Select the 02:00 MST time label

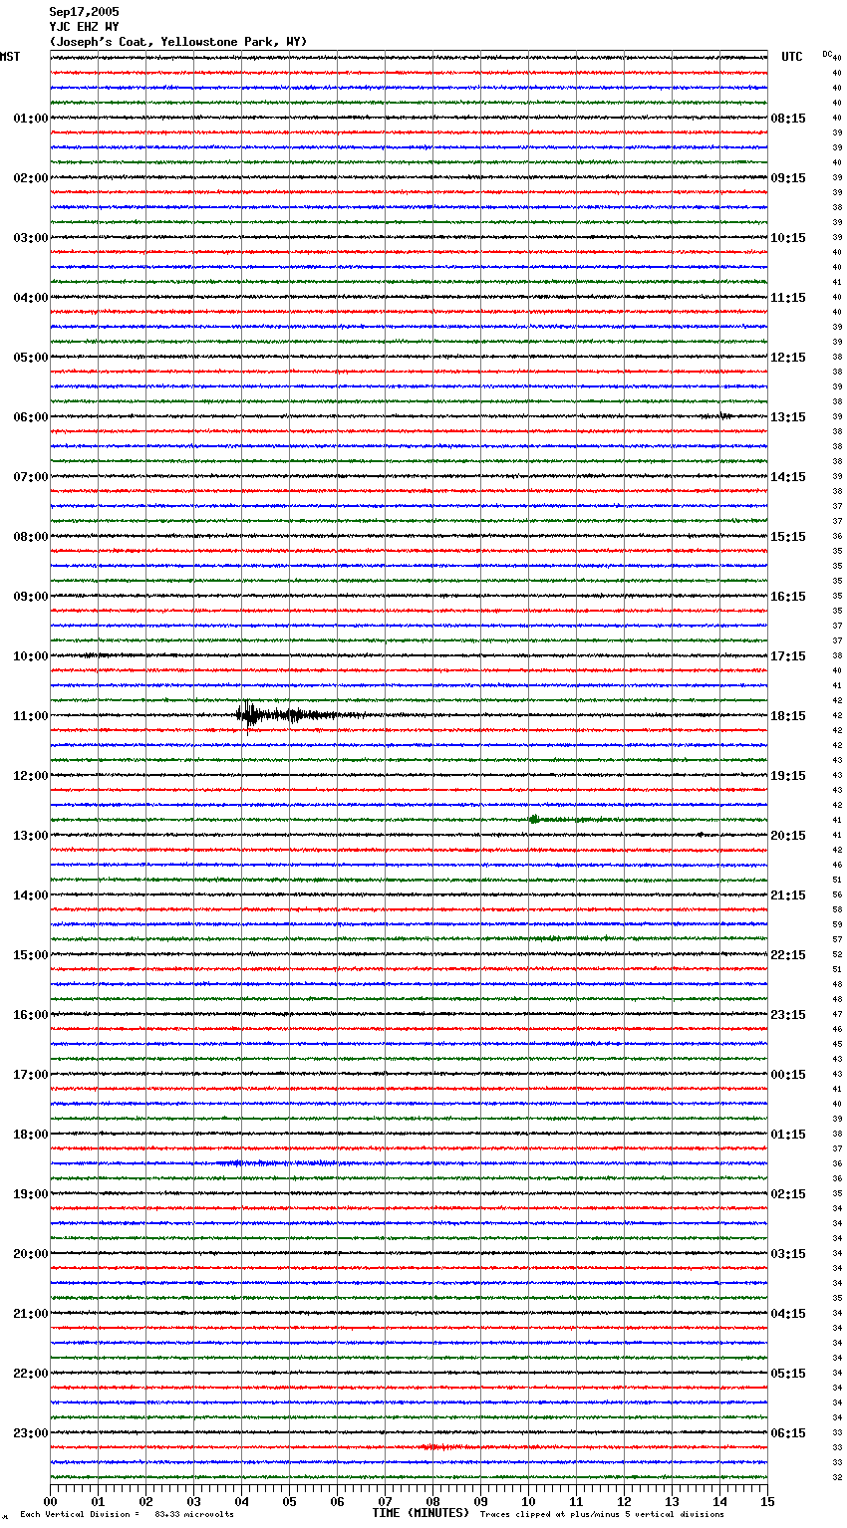31,178
